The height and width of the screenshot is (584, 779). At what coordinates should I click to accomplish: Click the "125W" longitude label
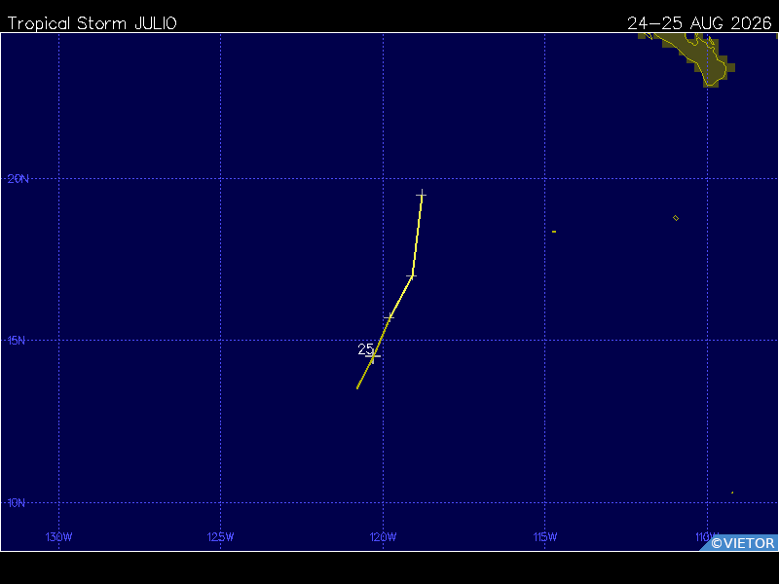point(221,537)
